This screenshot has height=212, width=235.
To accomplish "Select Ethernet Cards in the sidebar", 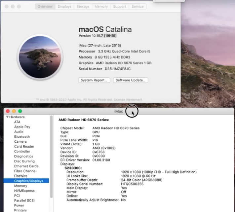I will tap(26, 166).
